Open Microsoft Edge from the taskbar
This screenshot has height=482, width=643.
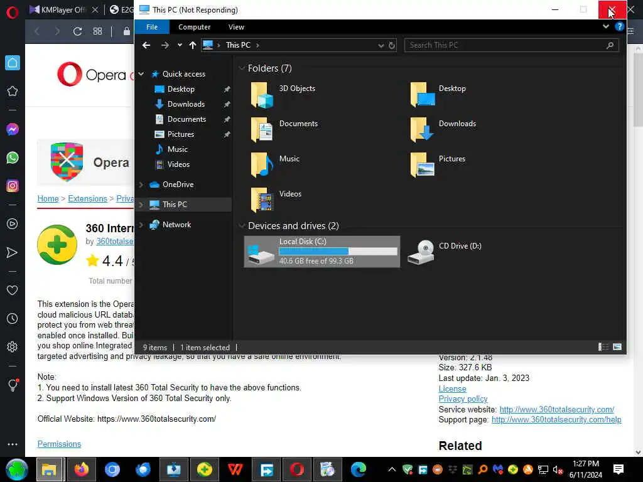(x=358, y=469)
